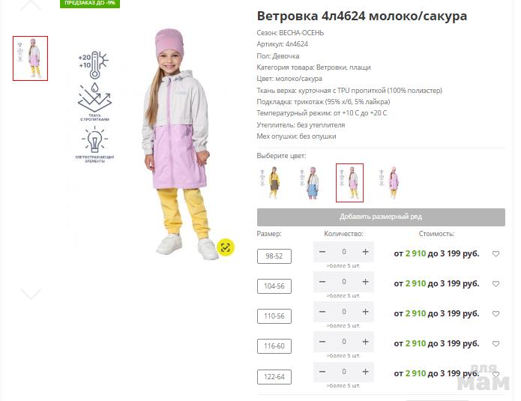This screenshot has height=401, width=521.
Task: Increase quantity for size 98-52
Action: click(366, 252)
